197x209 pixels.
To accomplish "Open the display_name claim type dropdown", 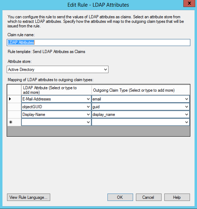I will (186, 115).
